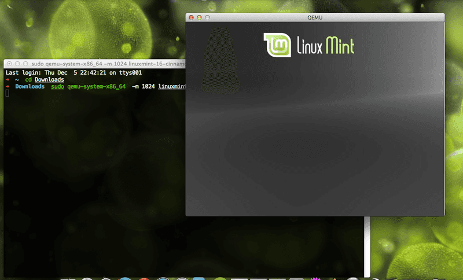Click 'qemu-system-x86_64' in the Terminal command

tap(97, 86)
